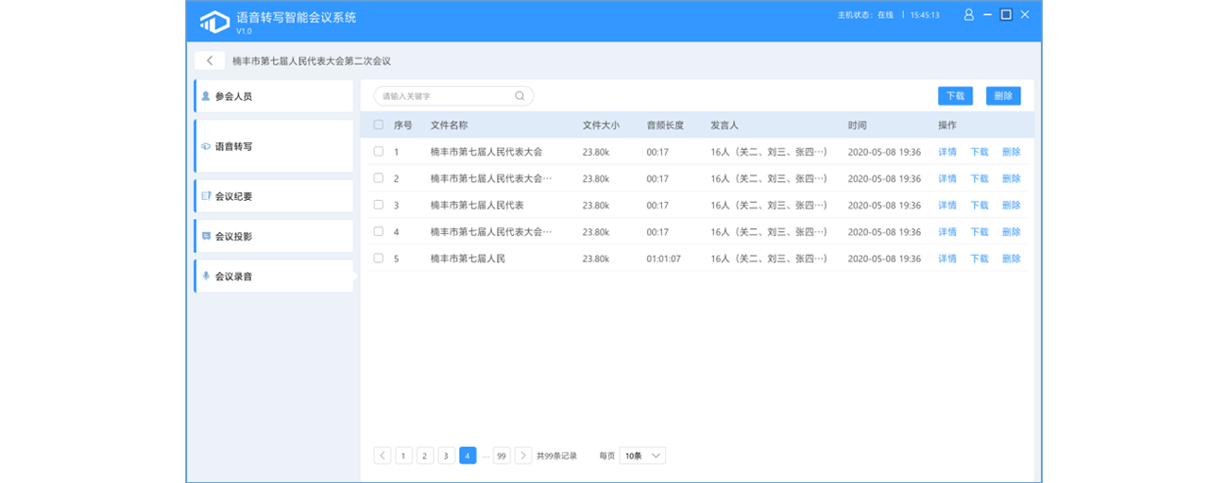
Task: Jump to page 99 in pagination
Action: [502, 456]
